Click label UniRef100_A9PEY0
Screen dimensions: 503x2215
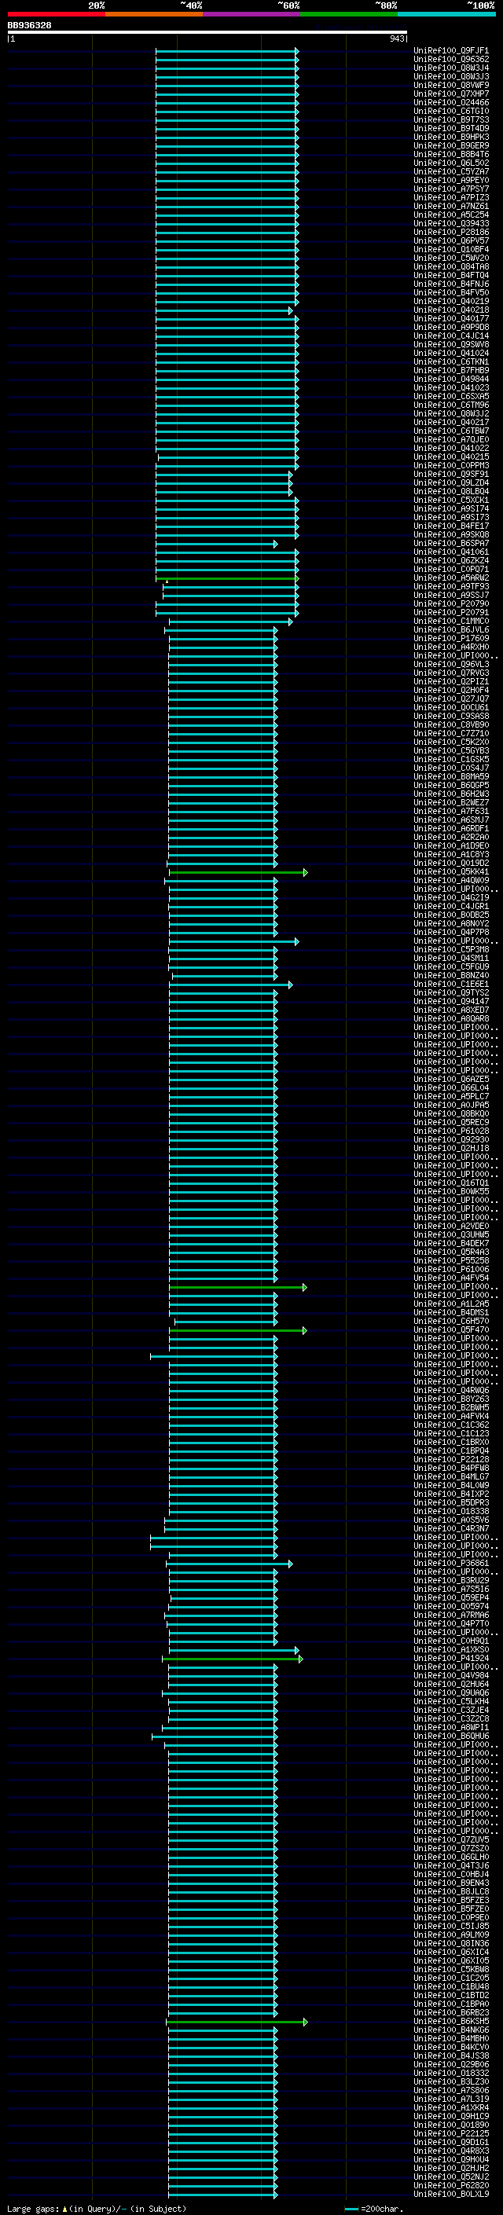tap(451, 180)
